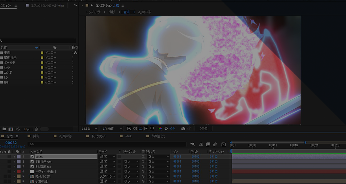Toggle transparency grid in viewer

tap(135, 129)
